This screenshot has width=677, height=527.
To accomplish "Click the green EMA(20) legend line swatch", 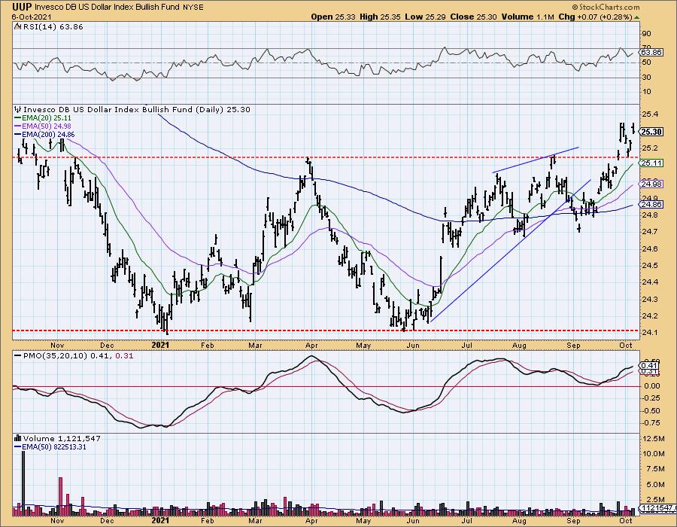I will pos(18,118).
